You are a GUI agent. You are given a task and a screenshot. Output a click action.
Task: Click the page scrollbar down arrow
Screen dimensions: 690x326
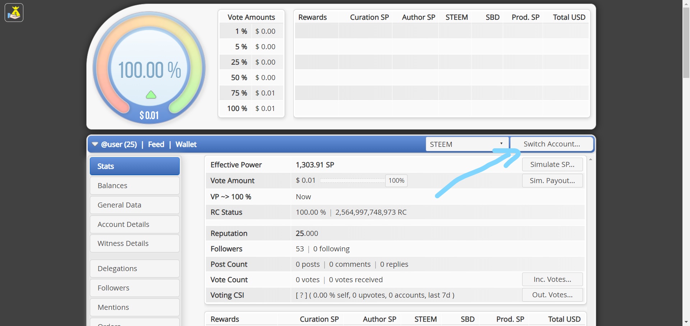click(686, 322)
